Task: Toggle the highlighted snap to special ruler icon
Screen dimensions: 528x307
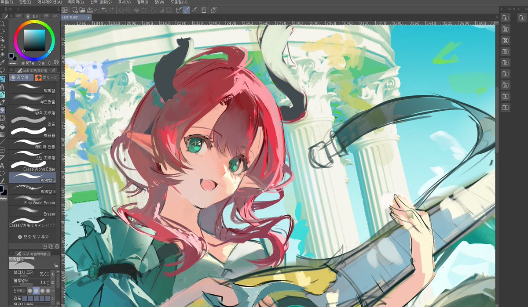Action: coord(187,10)
